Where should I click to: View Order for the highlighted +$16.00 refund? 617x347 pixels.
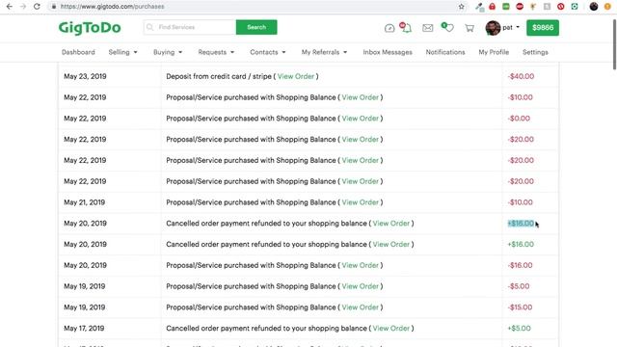click(x=391, y=224)
